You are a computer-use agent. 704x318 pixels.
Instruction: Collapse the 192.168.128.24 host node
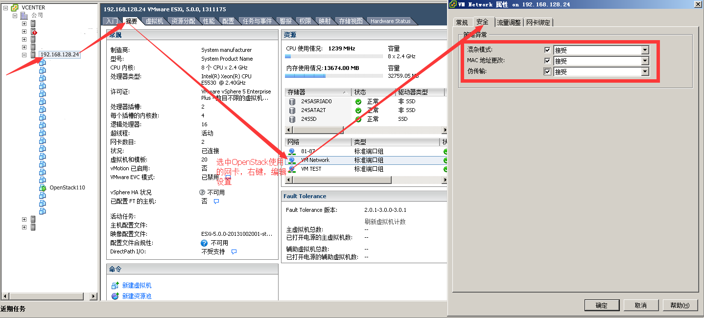pyautogui.click(x=24, y=55)
